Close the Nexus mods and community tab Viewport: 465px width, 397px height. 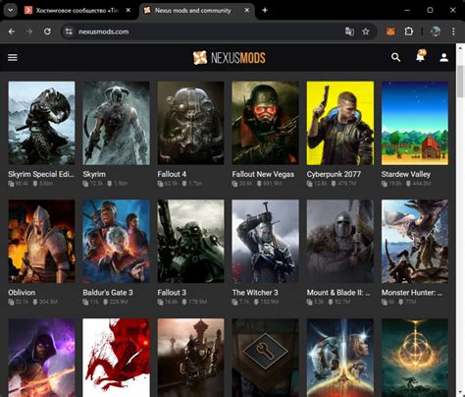click(x=247, y=10)
